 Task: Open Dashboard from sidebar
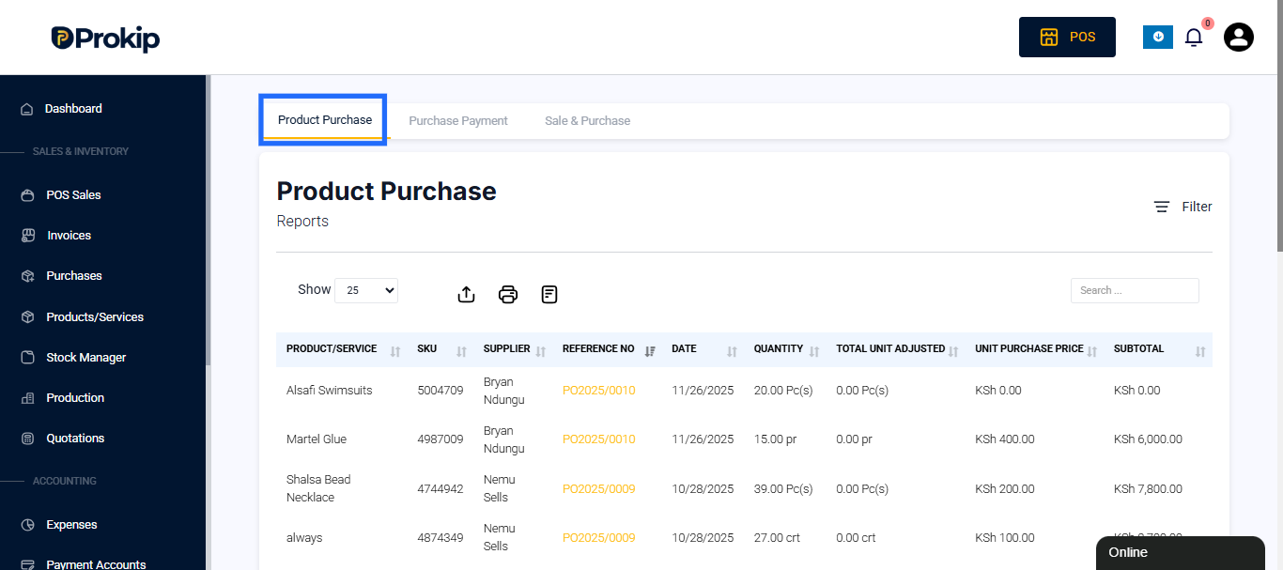pyautogui.click(x=73, y=109)
